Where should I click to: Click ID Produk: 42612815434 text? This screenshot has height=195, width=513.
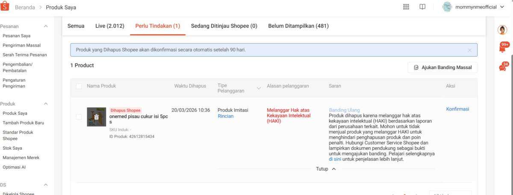point(132,137)
